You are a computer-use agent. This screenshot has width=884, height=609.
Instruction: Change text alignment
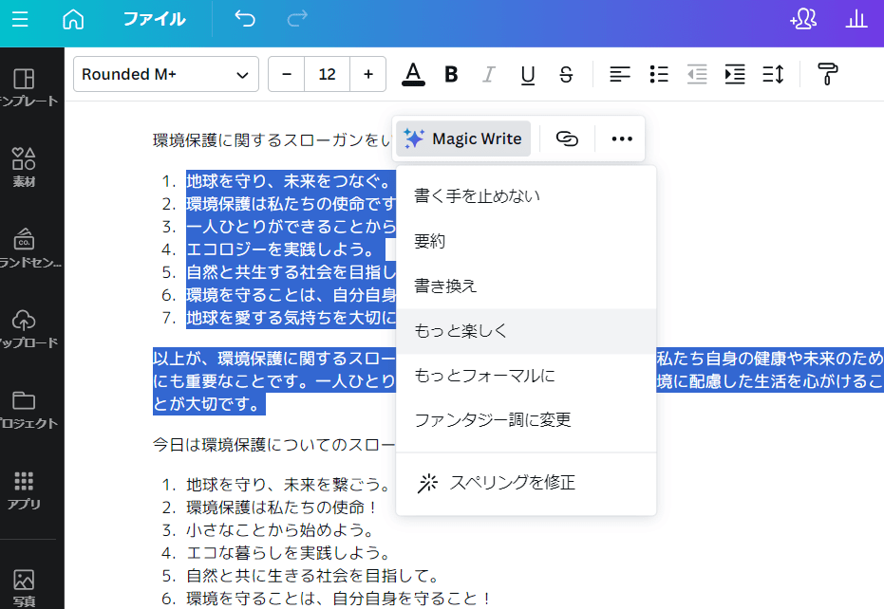pyautogui.click(x=620, y=74)
